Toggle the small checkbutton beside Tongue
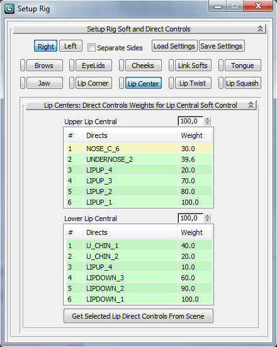 pos(221,65)
